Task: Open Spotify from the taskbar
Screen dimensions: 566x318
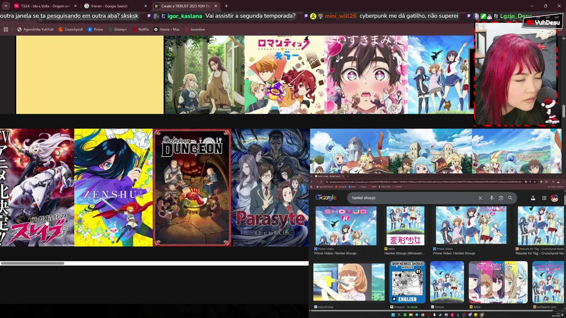Action: (405, 315)
